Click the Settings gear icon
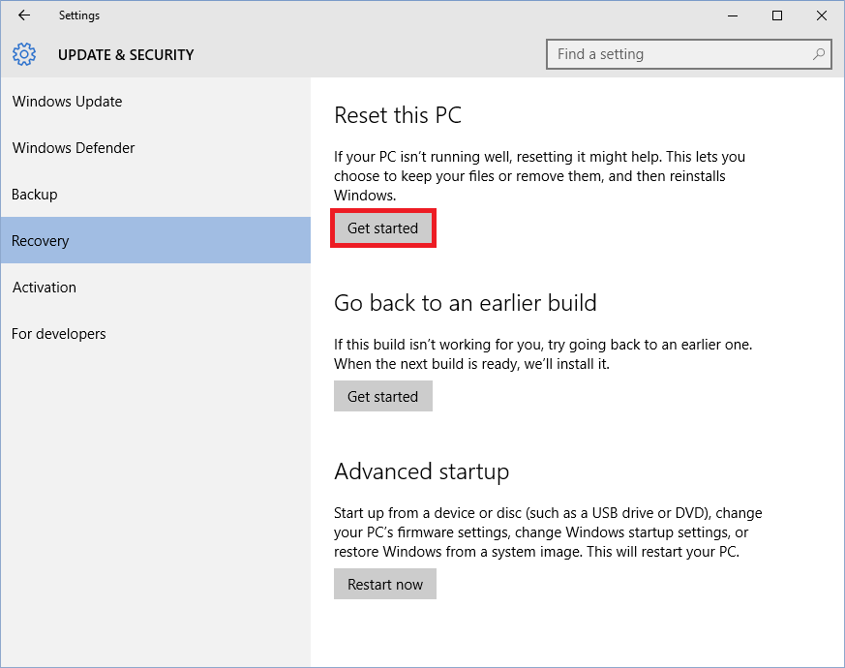This screenshot has height=668, width=845. (24, 54)
